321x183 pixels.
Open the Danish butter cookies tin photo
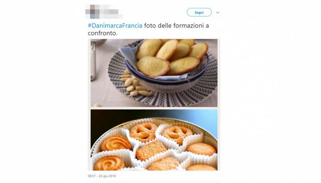click(154, 140)
